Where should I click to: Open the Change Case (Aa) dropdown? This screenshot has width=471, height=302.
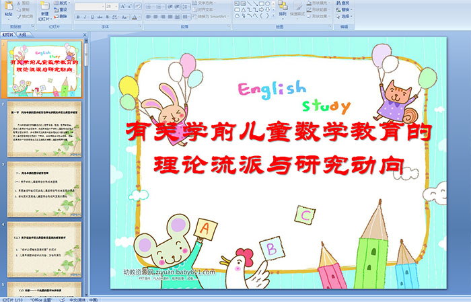click(124, 17)
